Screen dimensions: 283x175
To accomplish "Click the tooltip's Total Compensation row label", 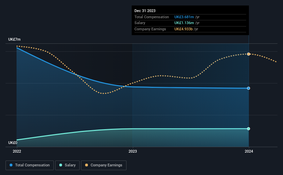I will (152, 17).
